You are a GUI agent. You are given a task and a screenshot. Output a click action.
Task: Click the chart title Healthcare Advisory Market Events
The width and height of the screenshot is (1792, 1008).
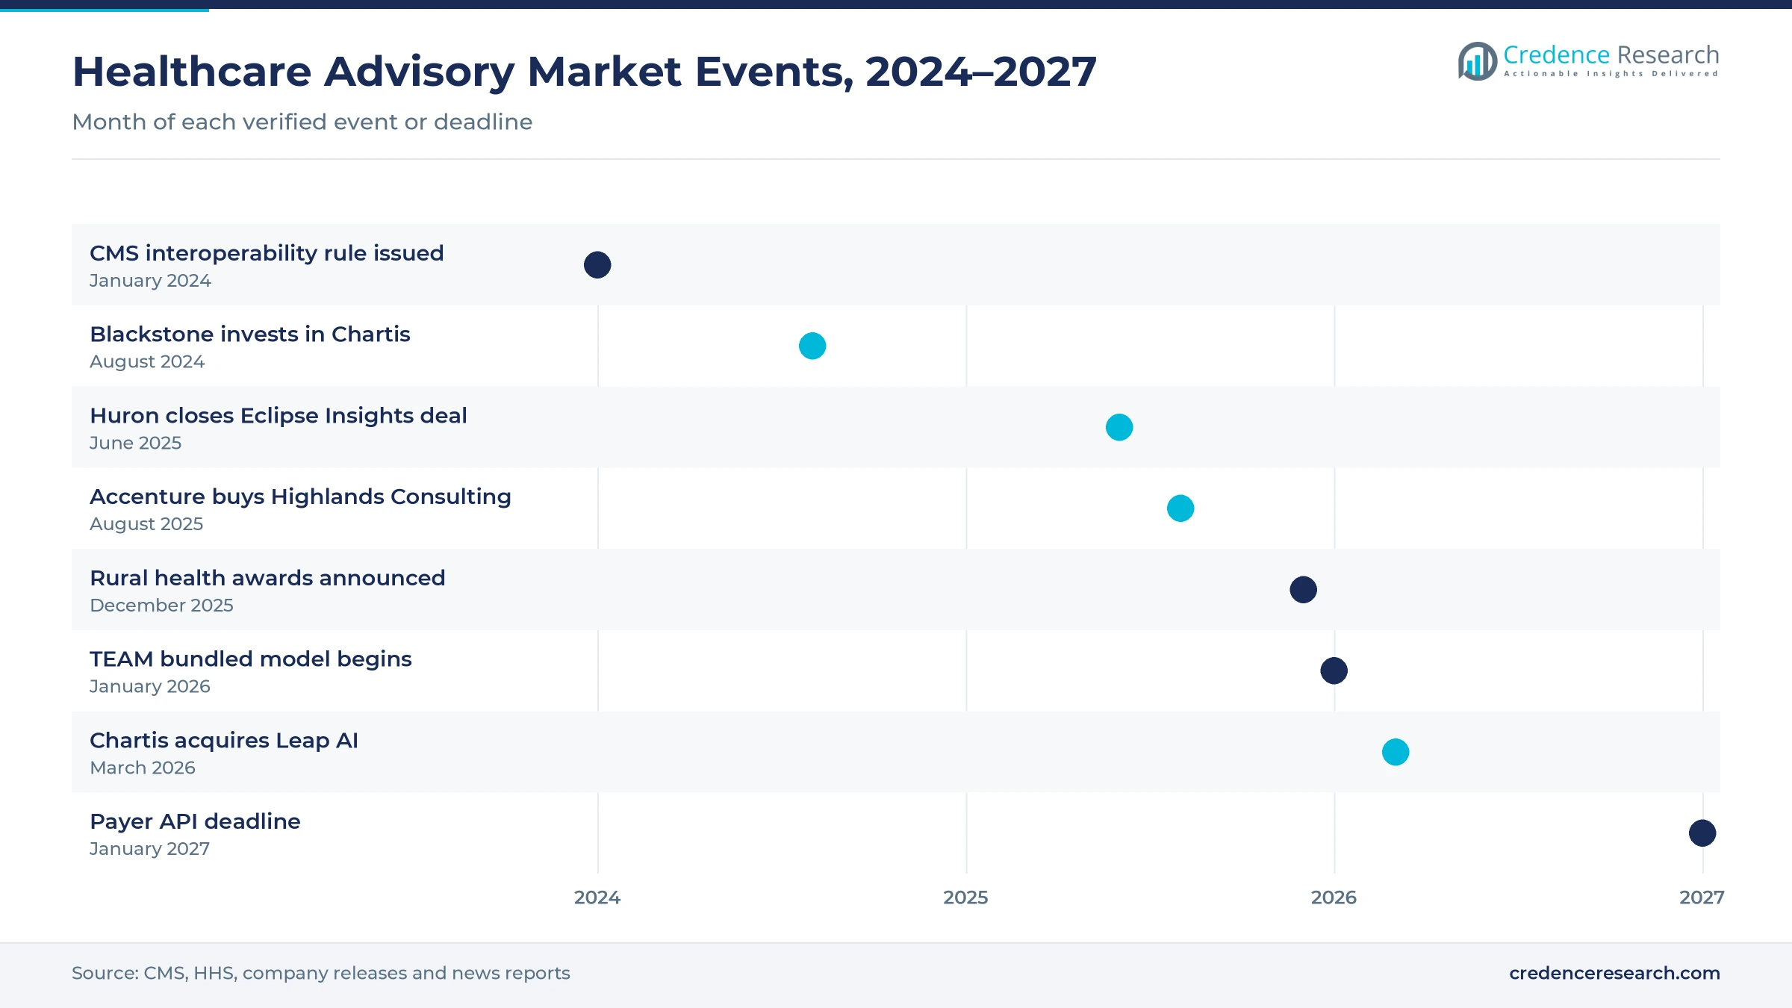[x=585, y=72]
